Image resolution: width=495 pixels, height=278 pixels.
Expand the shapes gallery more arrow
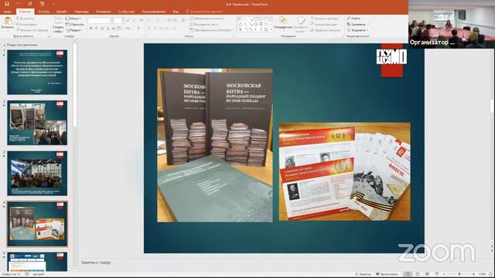click(x=271, y=29)
